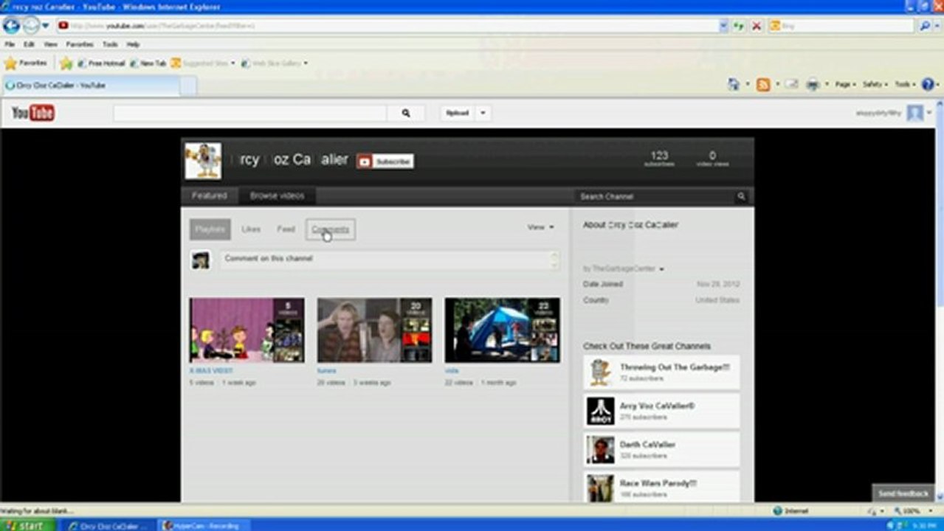Click the channel avatar robot image
The width and height of the screenshot is (944, 531).
pos(203,161)
